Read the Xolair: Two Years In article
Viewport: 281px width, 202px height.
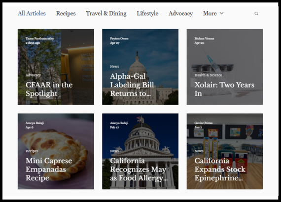[224, 89]
